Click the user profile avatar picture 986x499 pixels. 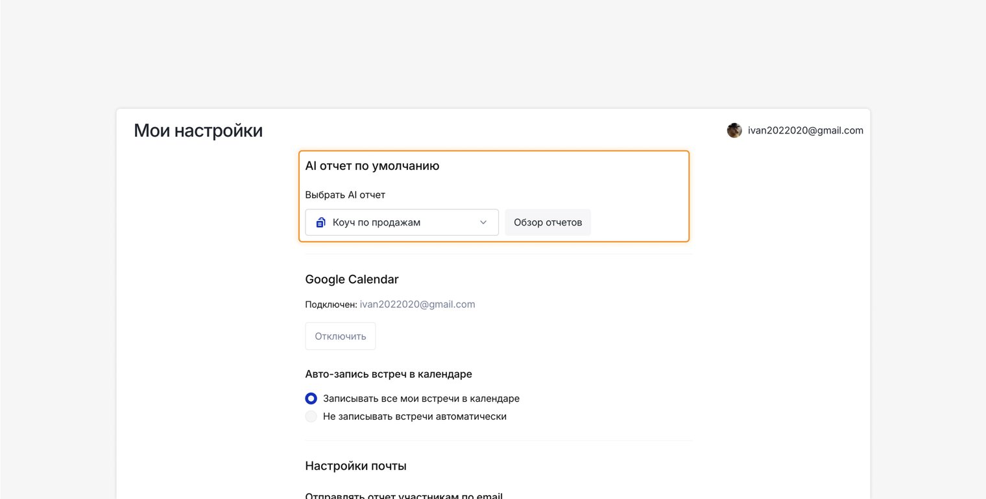pos(734,130)
